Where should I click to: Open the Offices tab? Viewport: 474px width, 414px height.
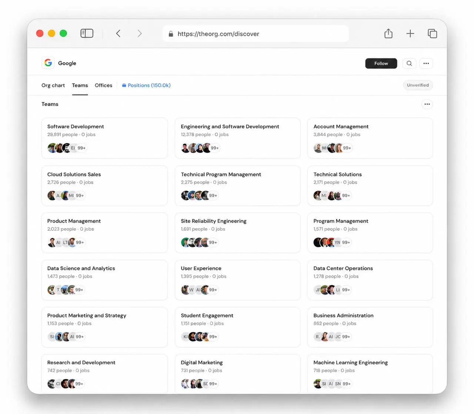(x=103, y=85)
